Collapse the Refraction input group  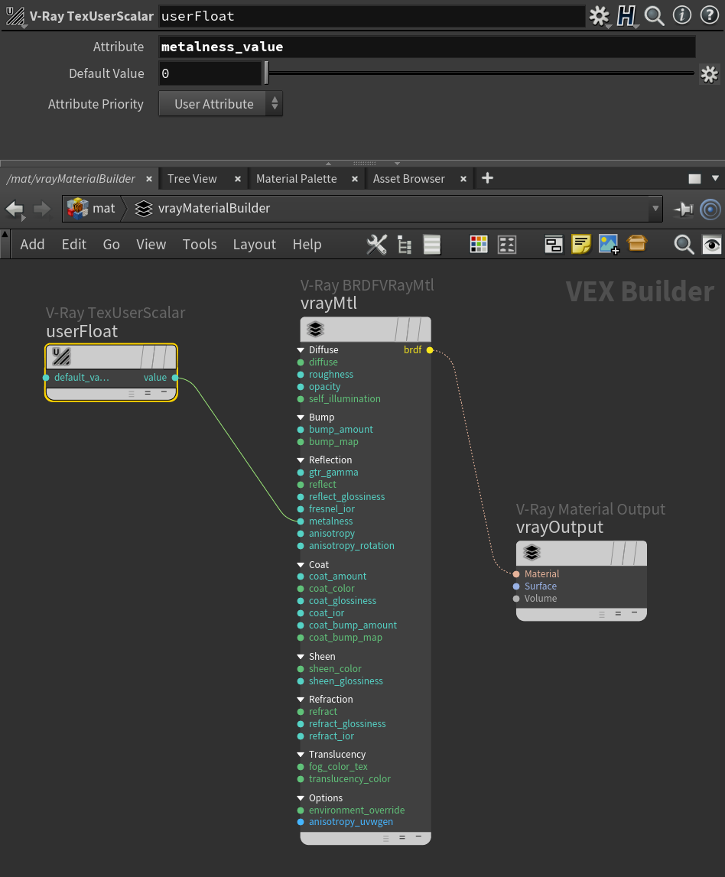301,700
